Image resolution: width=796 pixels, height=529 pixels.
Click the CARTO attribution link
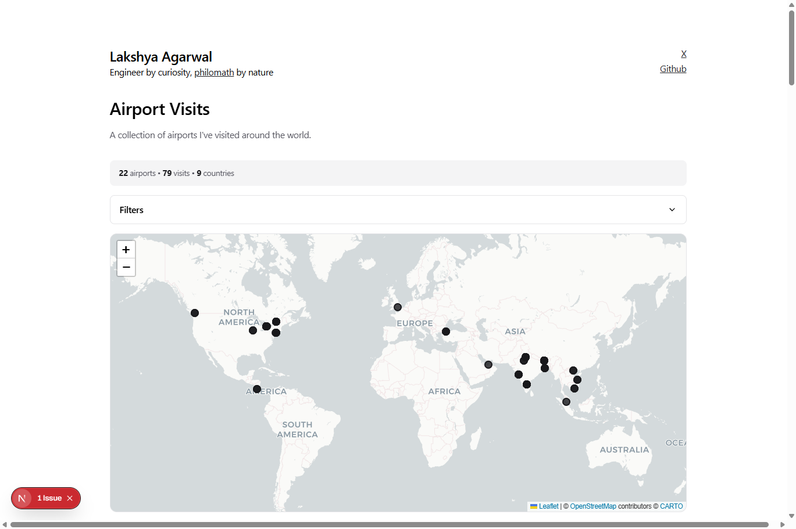[672, 506]
